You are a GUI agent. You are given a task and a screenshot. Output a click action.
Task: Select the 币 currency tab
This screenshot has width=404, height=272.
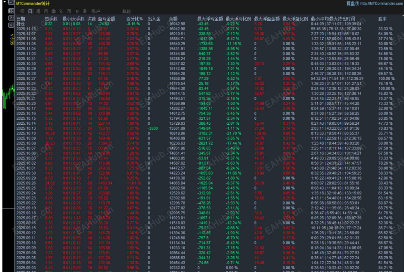click(69, 11)
